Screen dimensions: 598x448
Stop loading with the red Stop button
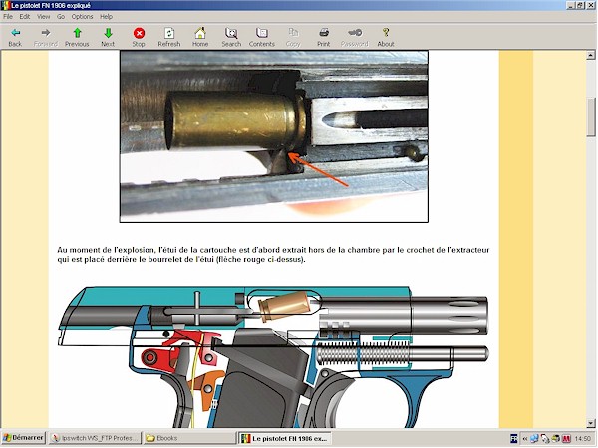[139, 38]
